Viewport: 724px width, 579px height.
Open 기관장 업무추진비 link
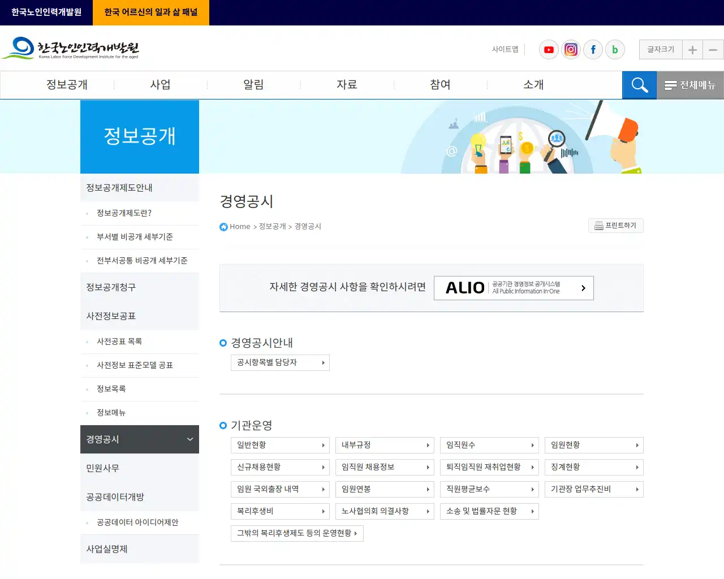pyautogui.click(x=594, y=489)
